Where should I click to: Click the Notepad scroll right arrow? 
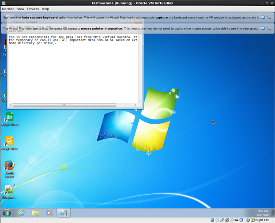[136, 105]
